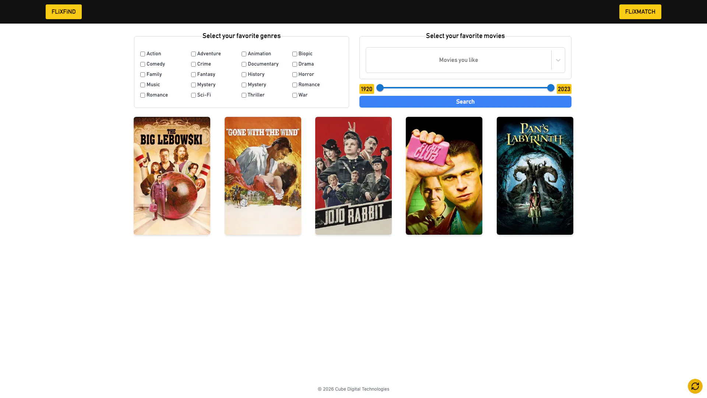Open The Big Lebowski poster
The image size is (707, 398).
coord(172,176)
